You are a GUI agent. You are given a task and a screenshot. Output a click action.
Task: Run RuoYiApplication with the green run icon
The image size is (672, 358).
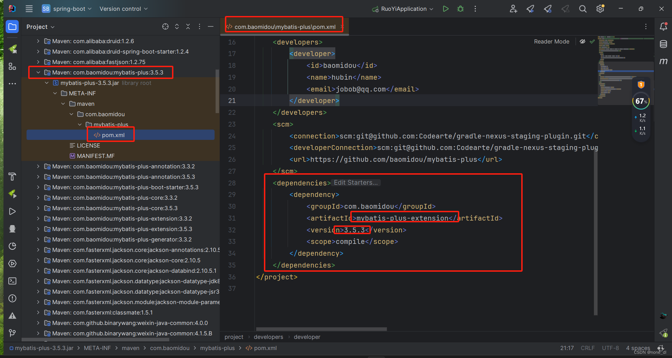(446, 9)
